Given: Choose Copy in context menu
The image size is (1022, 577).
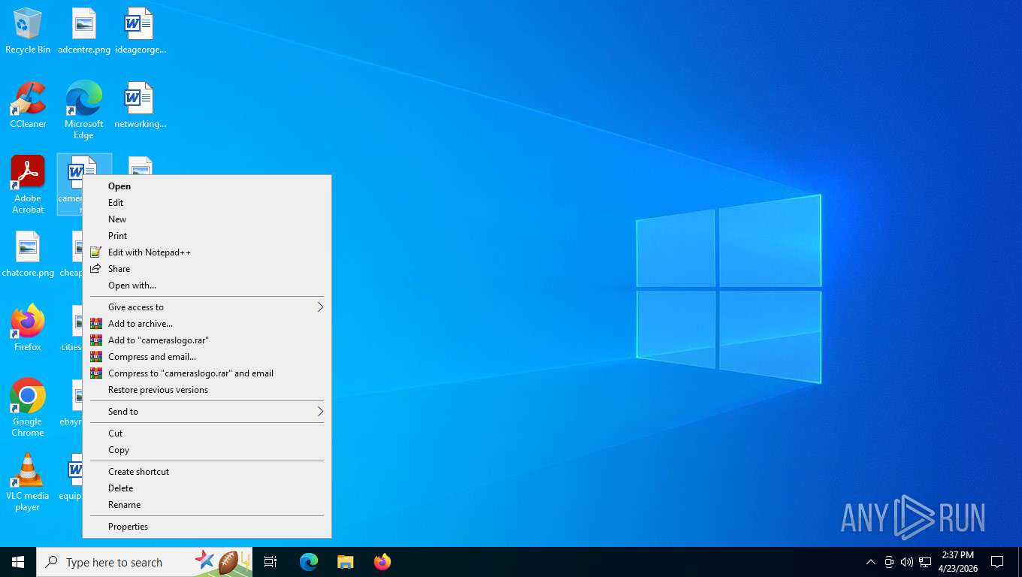Looking at the screenshot, I should (x=207, y=450).
